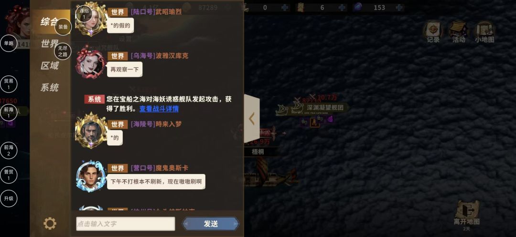Switch to the 区域 chat tab
This screenshot has height=237, width=516.
(49, 66)
